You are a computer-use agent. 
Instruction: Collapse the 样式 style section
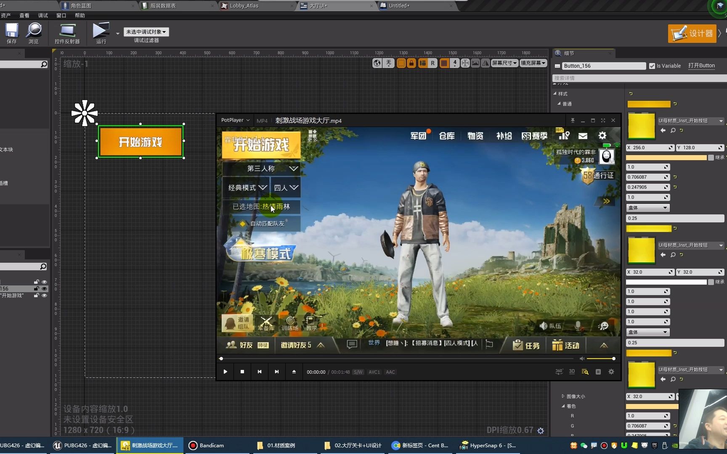coord(555,94)
